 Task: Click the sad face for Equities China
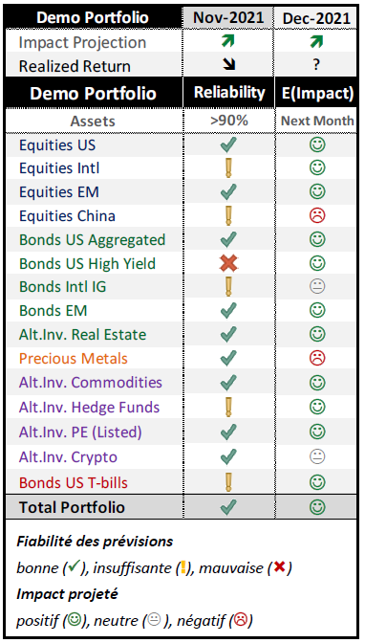[317, 215]
